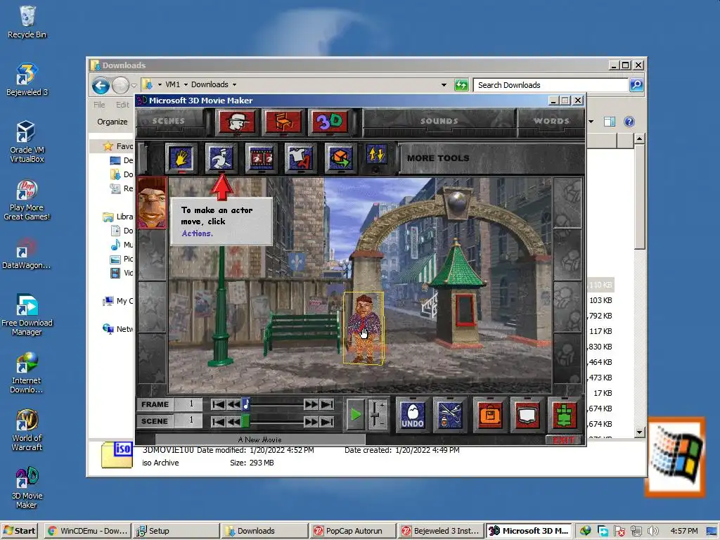Open the SOUNDS tab
The height and width of the screenshot is (540, 720).
[439, 121]
